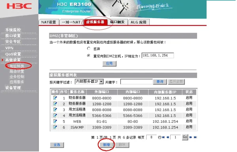Edit row 4 用友远程通 port 5366 entry
This screenshot has width=237, height=152.
[x=55, y=115]
